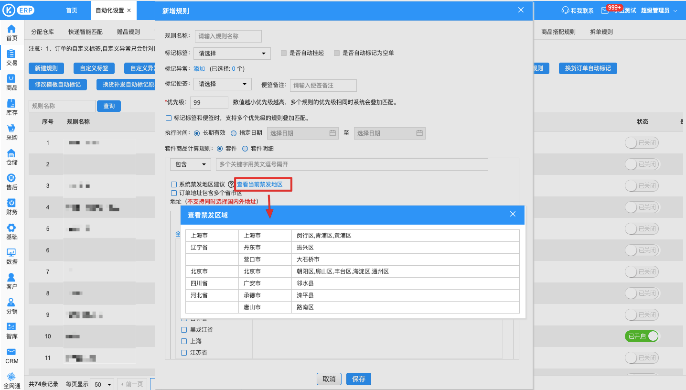Open the 分销 distribution sidebar icon

tap(11, 302)
